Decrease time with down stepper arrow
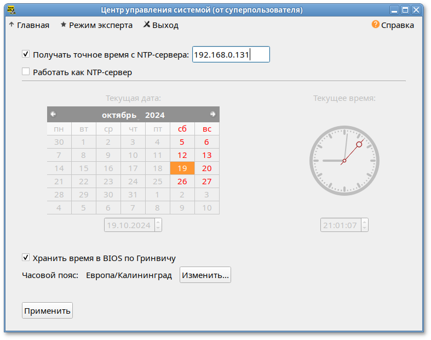The height and width of the screenshot is (340, 431). (x=365, y=228)
